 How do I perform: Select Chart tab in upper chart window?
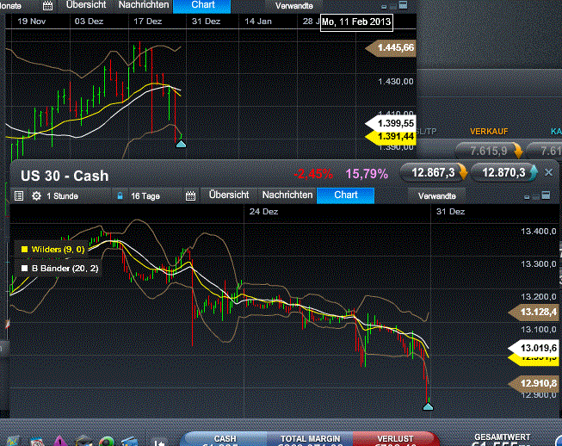[202, 5]
